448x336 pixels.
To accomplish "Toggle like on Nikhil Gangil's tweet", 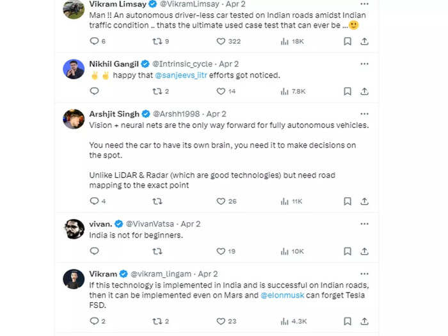I will pos(221,92).
